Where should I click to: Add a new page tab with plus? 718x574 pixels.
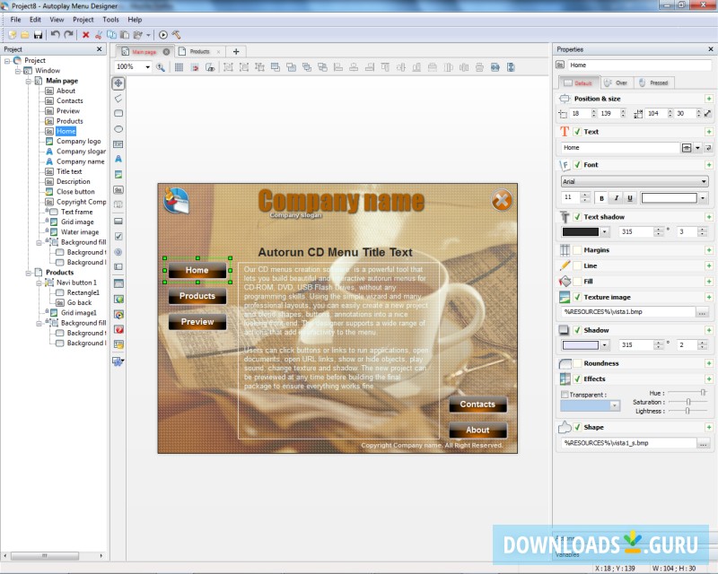pos(236,52)
